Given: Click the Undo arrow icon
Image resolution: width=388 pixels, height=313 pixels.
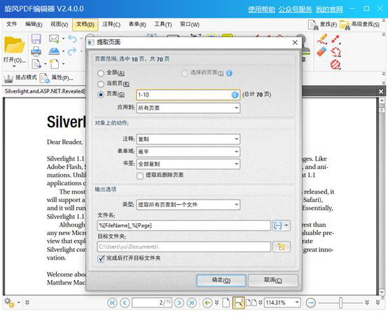Looking at the screenshot, I should coord(72,39).
